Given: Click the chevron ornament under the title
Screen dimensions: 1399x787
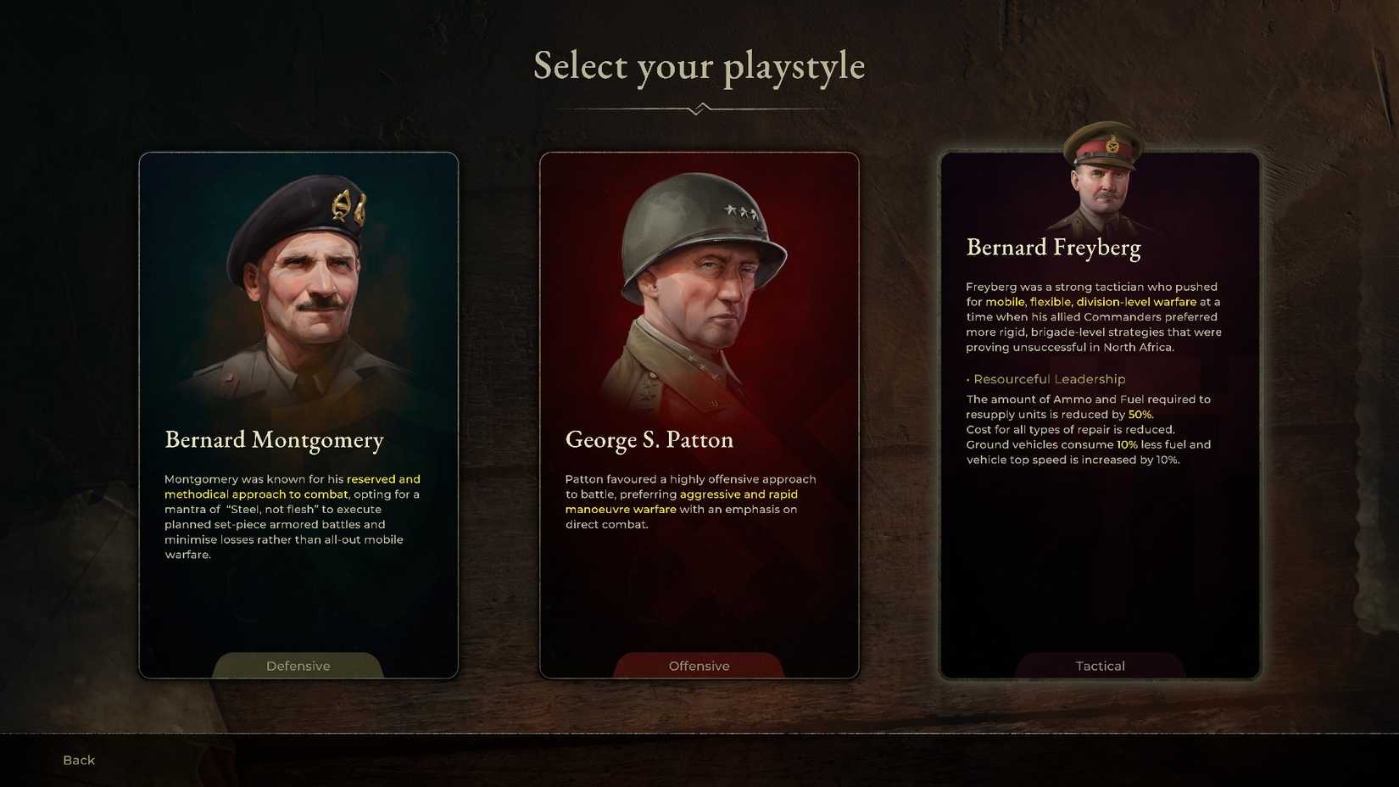Looking at the screenshot, I should [x=699, y=109].
